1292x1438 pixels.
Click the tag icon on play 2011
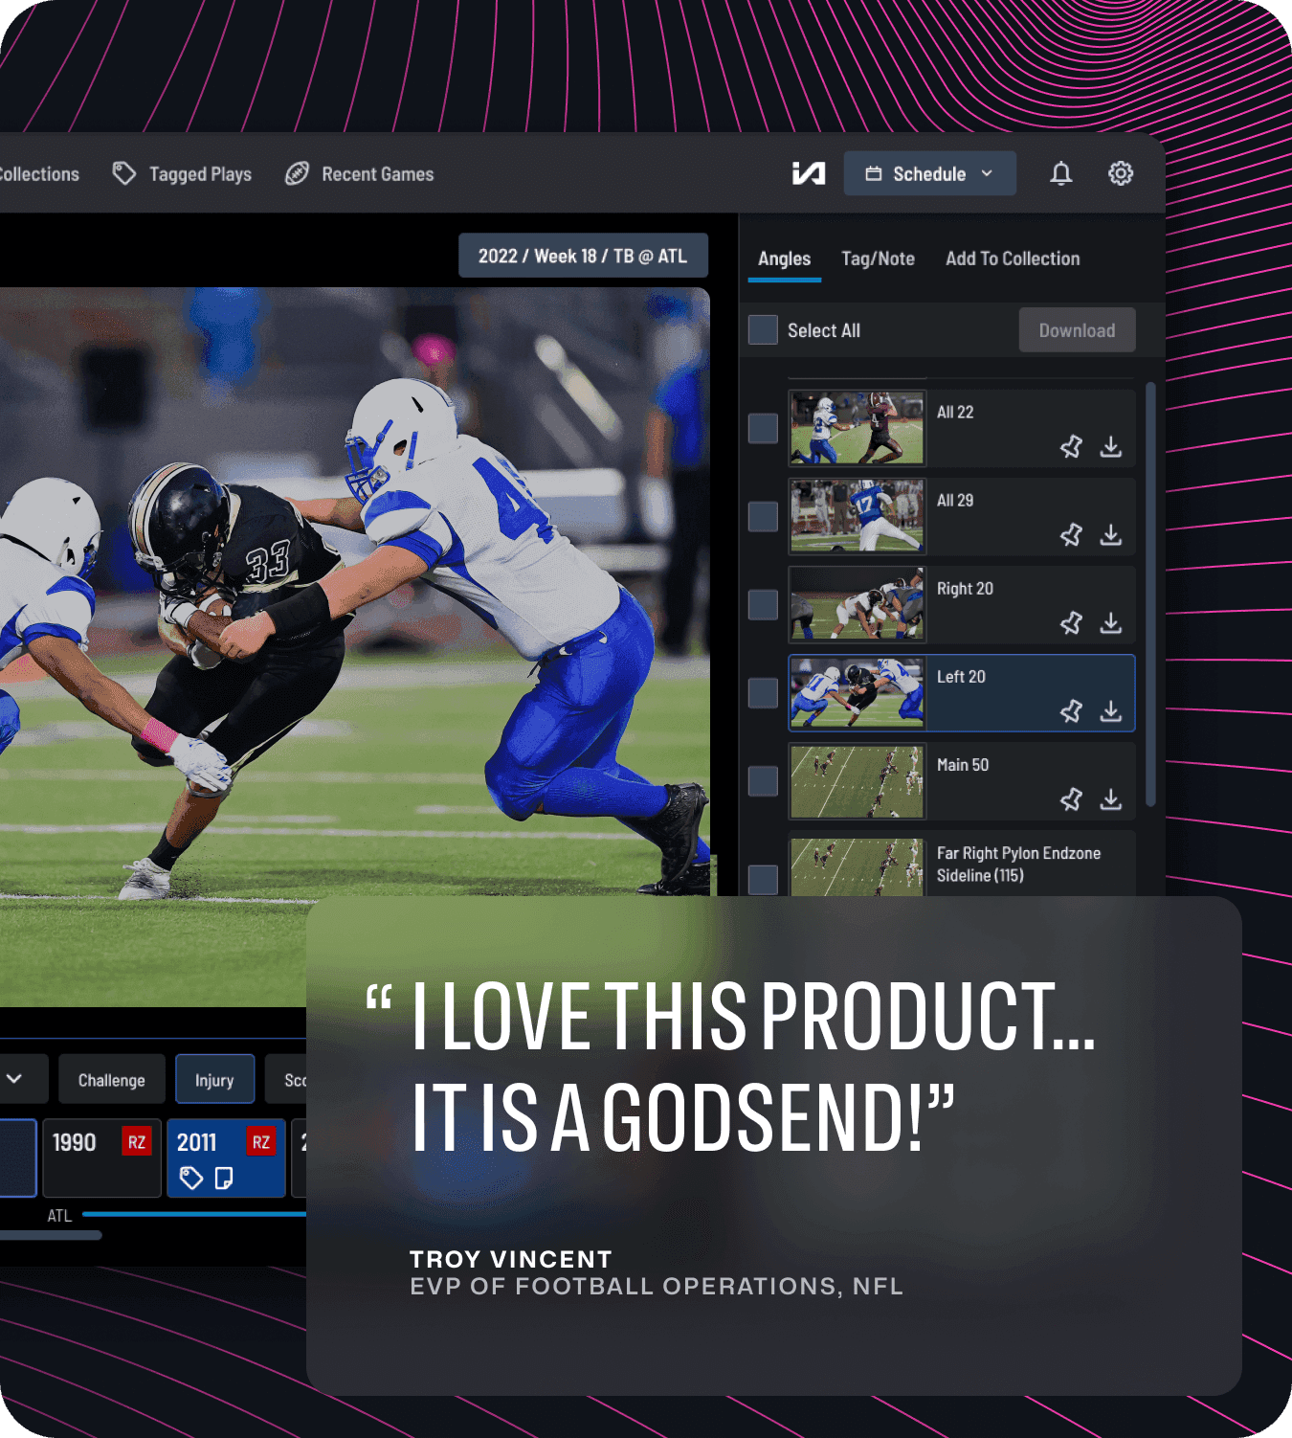[191, 1178]
